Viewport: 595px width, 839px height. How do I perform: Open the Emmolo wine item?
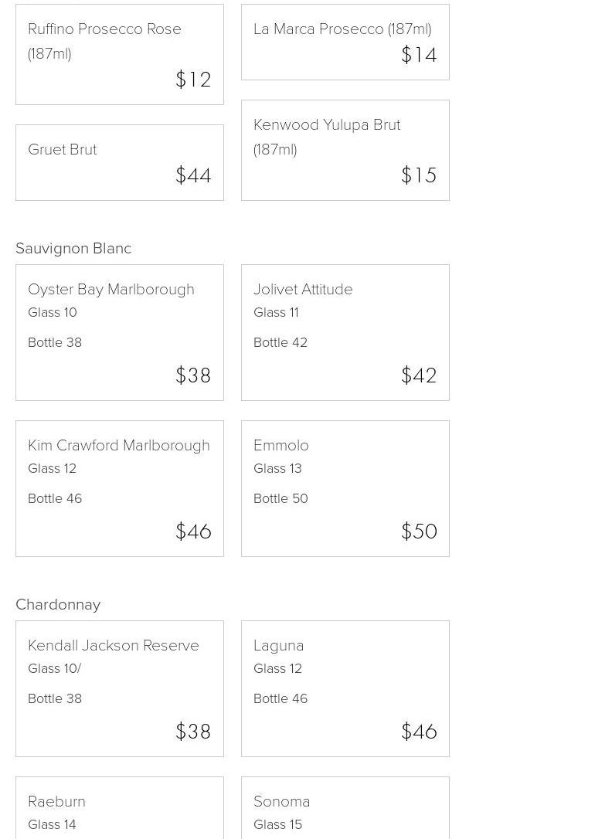345,488
